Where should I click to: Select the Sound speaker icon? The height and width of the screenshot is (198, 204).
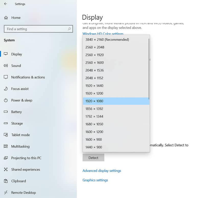click(x=6, y=66)
